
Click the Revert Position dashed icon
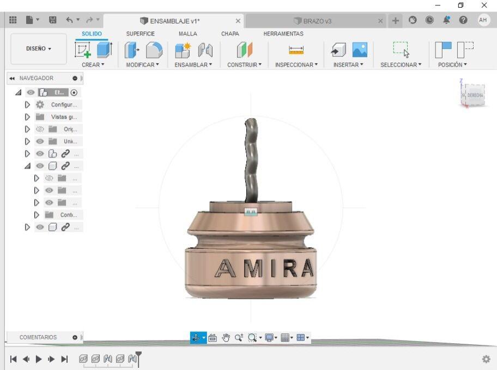coord(465,50)
